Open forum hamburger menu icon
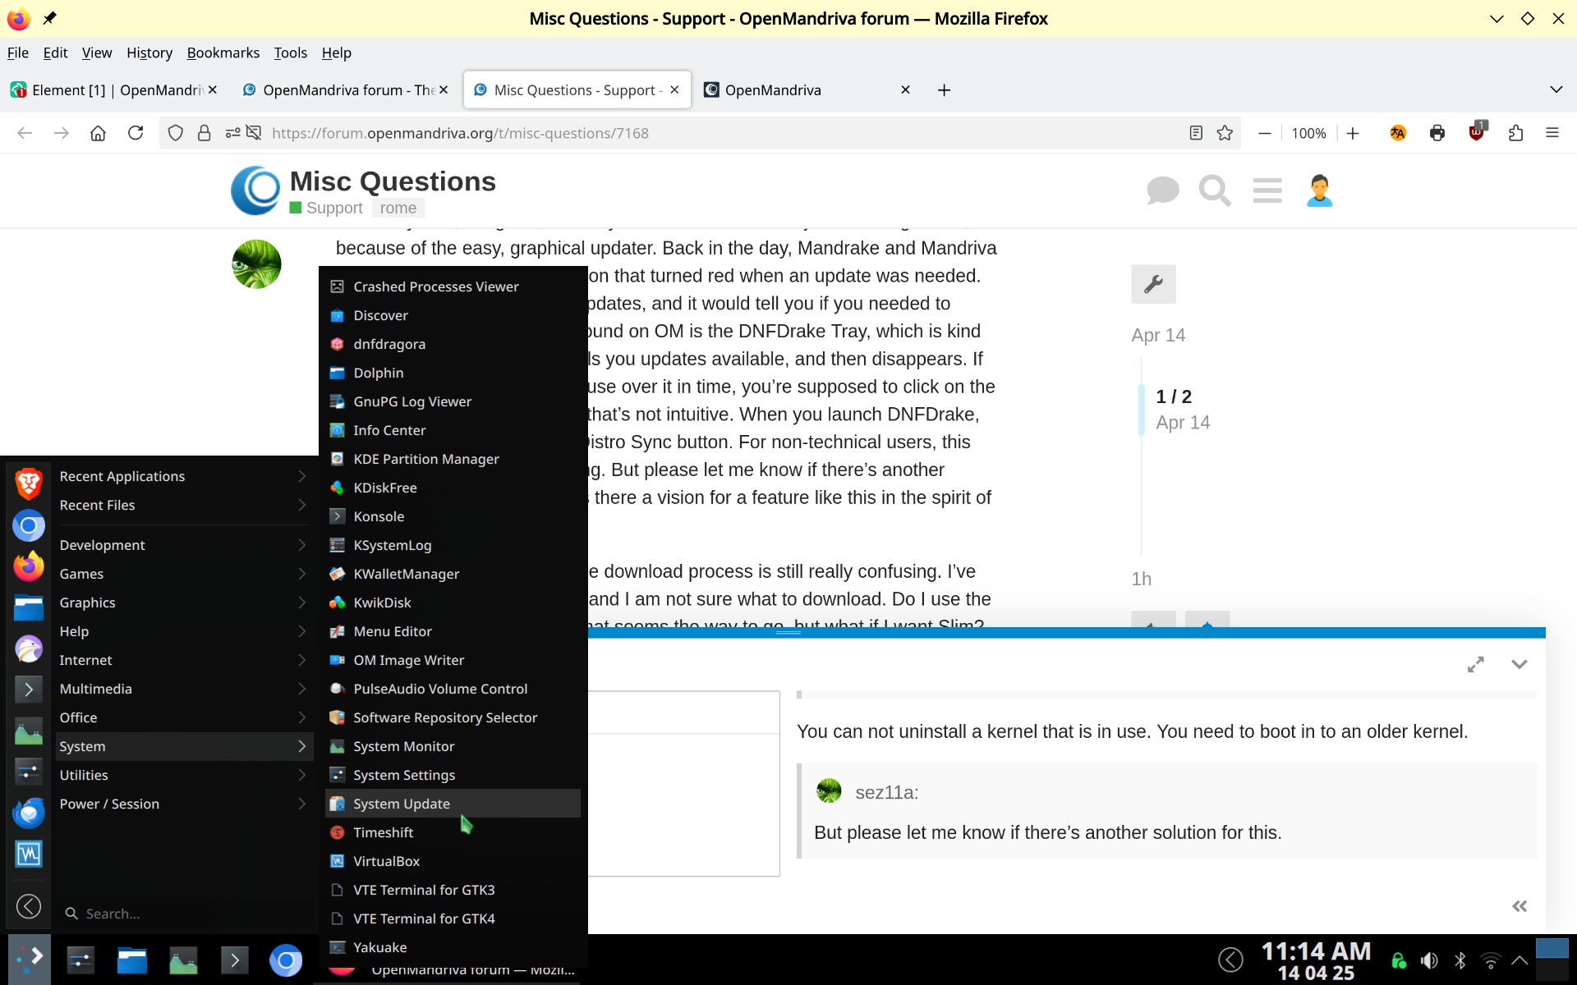This screenshot has height=985, width=1577. (1267, 190)
